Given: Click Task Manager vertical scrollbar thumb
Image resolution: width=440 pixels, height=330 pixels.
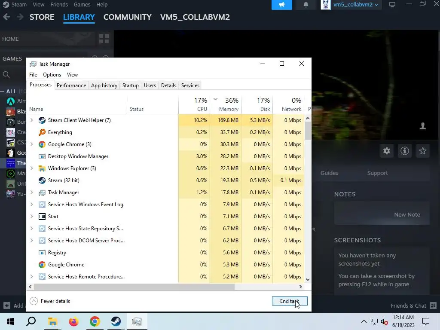Looking at the screenshot, I should pyautogui.click(x=308, y=131).
